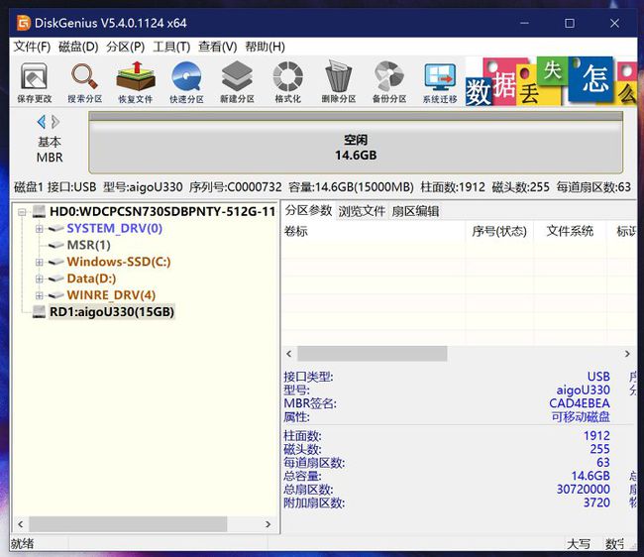Choose the Delete Partition (删除分区) icon
The width and height of the screenshot is (644, 557).
point(339,82)
